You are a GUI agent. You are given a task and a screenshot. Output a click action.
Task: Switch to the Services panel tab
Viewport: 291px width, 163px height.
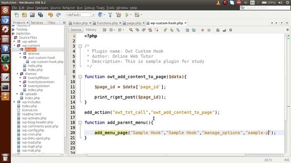pos(37,23)
